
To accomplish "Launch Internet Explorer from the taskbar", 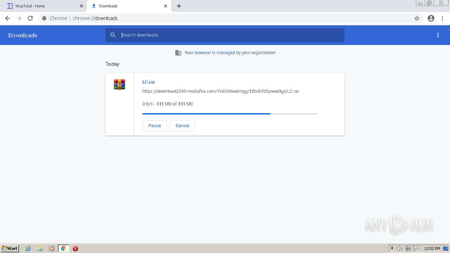I will click(28, 248).
